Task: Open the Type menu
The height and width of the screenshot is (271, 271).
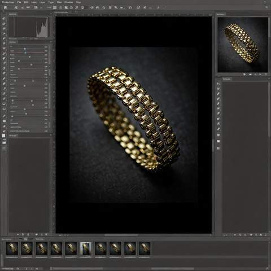Action: [51, 2]
